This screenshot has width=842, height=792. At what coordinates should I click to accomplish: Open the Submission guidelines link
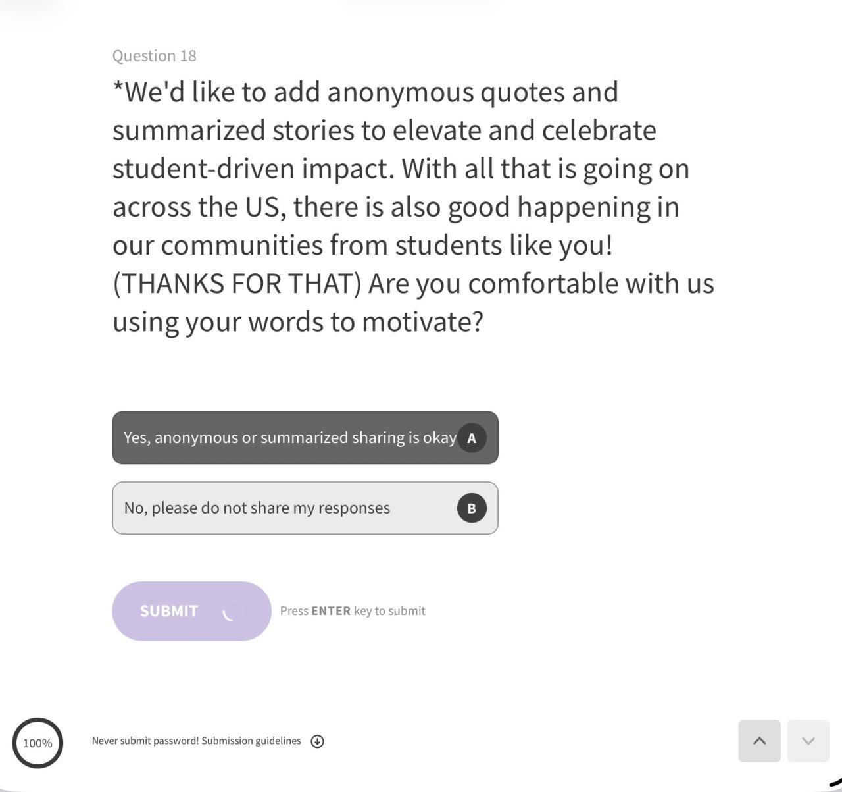pyautogui.click(x=251, y=741)
